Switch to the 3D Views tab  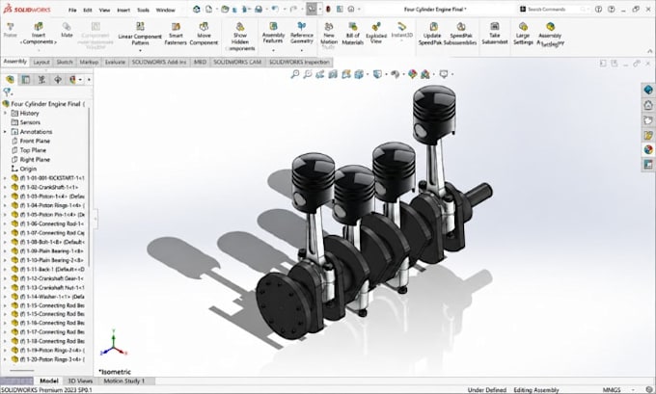click(x=80, y=381)
